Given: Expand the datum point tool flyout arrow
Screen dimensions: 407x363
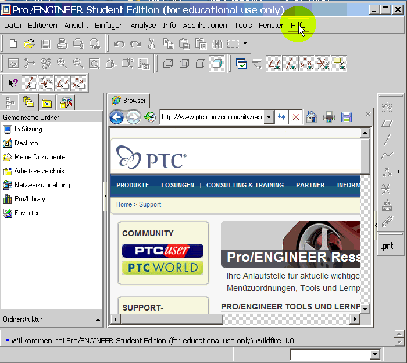Looking at the screenshot, I should pyautogui.click(x=399, y=172).
